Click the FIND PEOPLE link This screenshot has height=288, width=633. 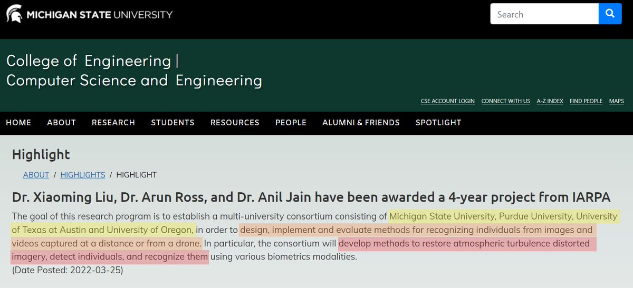click(586, 101)
